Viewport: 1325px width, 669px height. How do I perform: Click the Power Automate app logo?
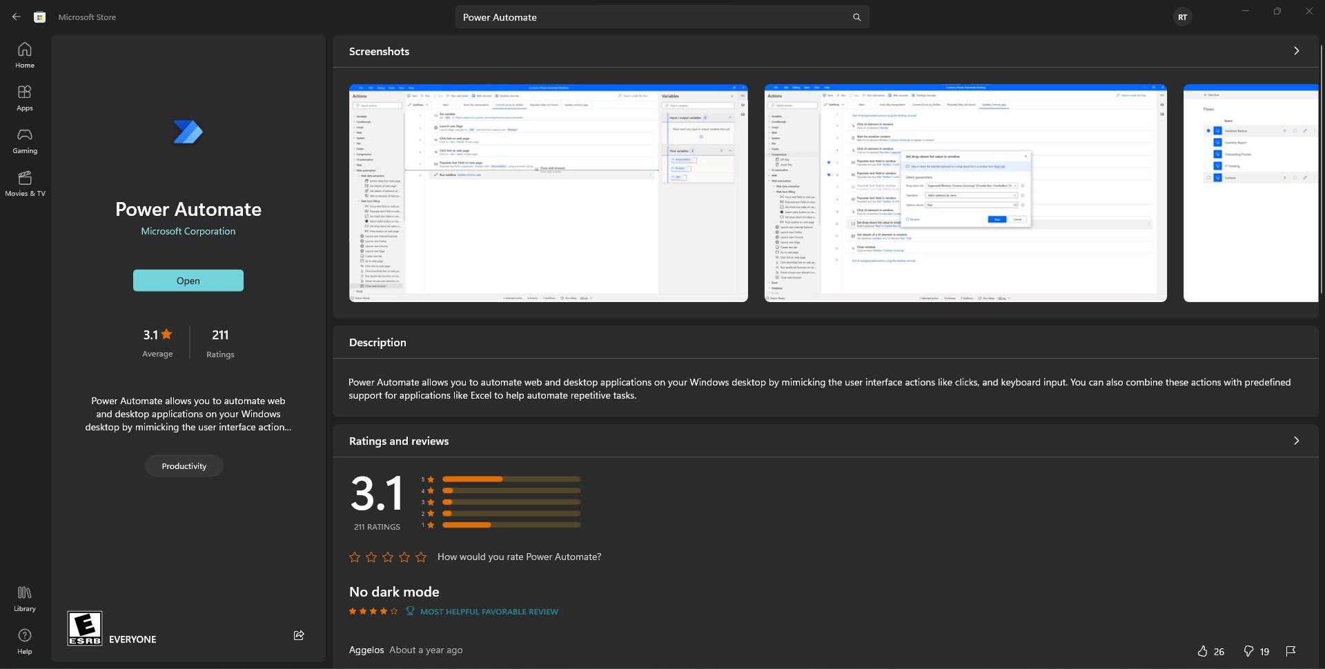click(x=188, y=132)
